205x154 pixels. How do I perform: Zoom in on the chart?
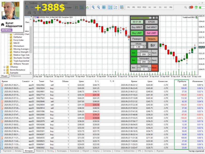93,7
